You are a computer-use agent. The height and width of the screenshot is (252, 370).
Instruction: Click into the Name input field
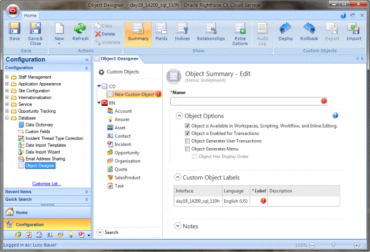[245, 101]
